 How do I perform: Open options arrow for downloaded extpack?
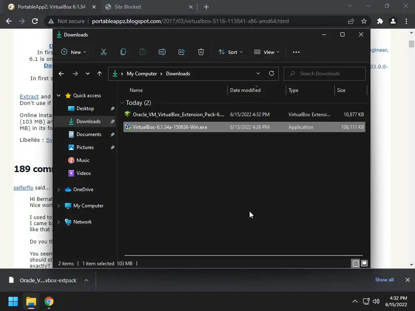pyautogui.click(x=86, y=280)
